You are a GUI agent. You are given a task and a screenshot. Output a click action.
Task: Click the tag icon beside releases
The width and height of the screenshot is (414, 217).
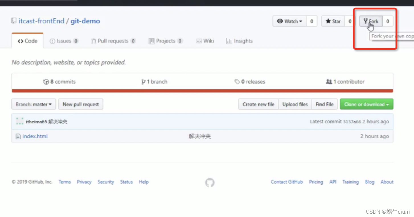(237, 82)
